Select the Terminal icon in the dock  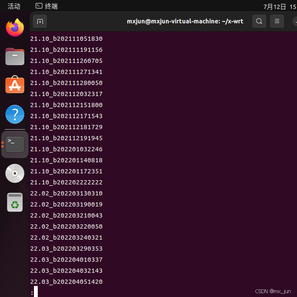(15, 144)
